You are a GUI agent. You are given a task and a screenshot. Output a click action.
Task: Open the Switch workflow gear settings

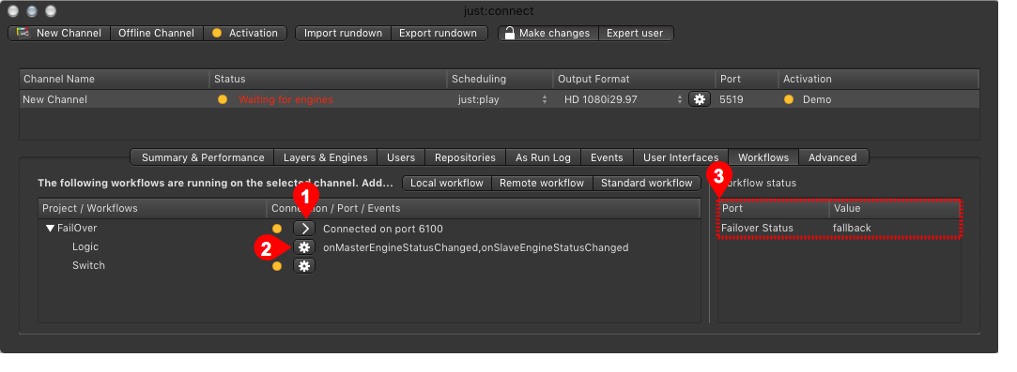pos(304,266)
